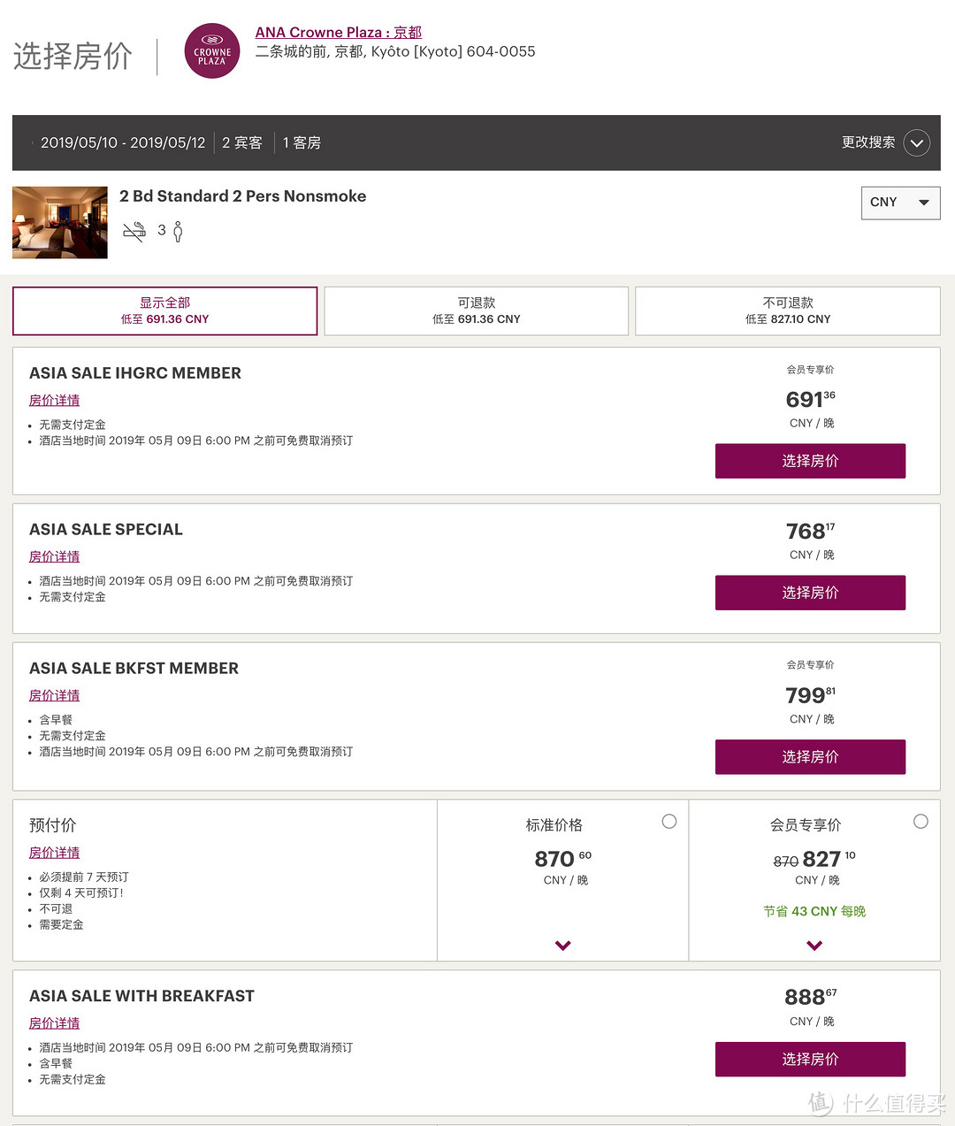
Task: Click 选择房价 for ASIA SALE SPECIAL
Action: (810, 593)
